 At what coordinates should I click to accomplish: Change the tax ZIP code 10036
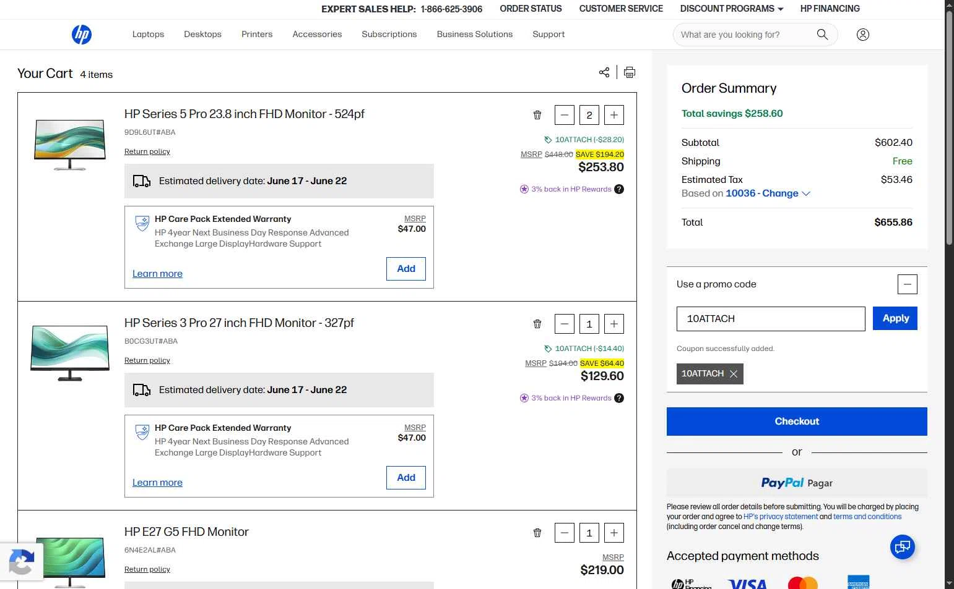768,193
